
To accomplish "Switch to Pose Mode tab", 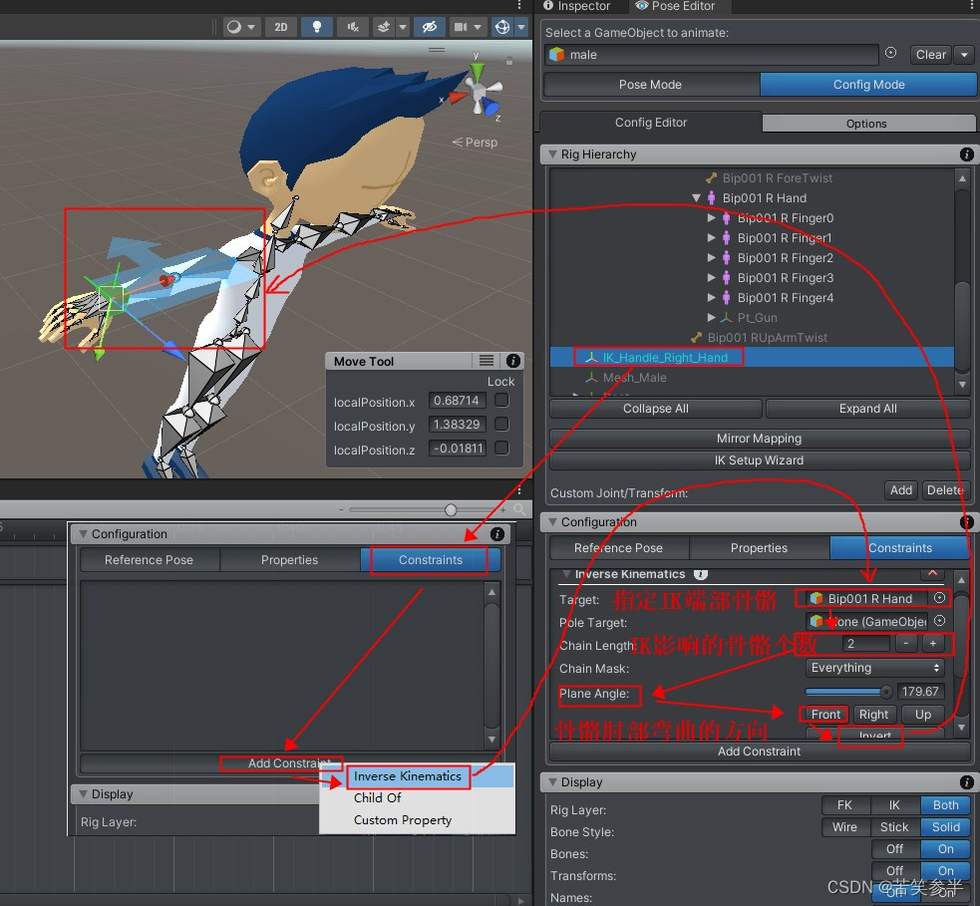I will coord(649,85).
